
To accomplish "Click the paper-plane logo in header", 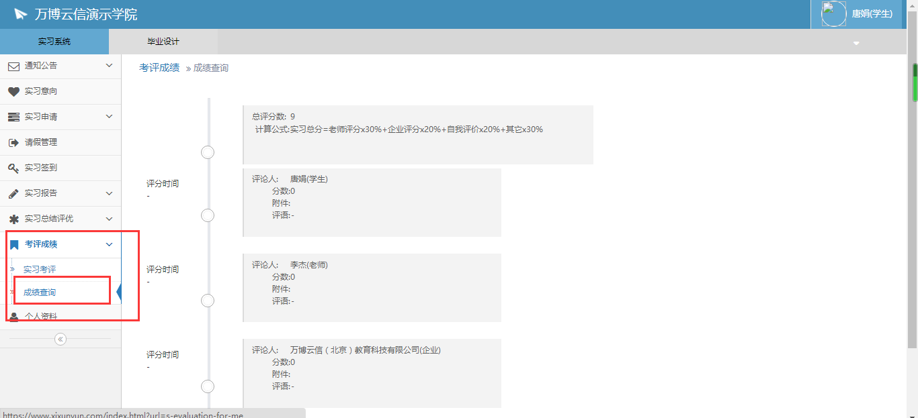I will [x=21, y=14].
